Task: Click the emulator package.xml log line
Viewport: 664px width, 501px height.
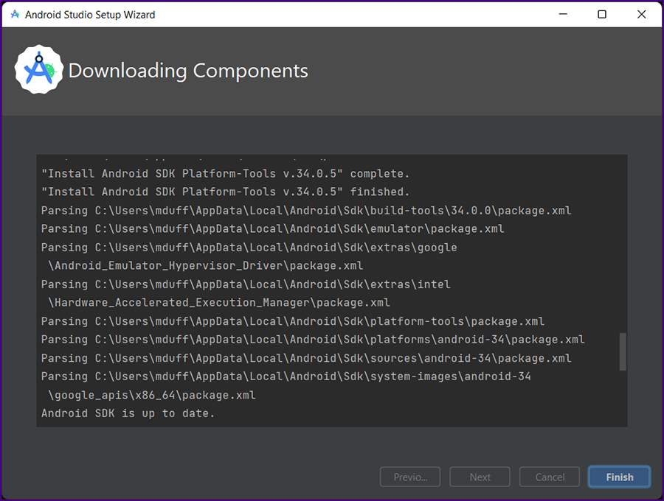Action: click(x=273, y=229)
